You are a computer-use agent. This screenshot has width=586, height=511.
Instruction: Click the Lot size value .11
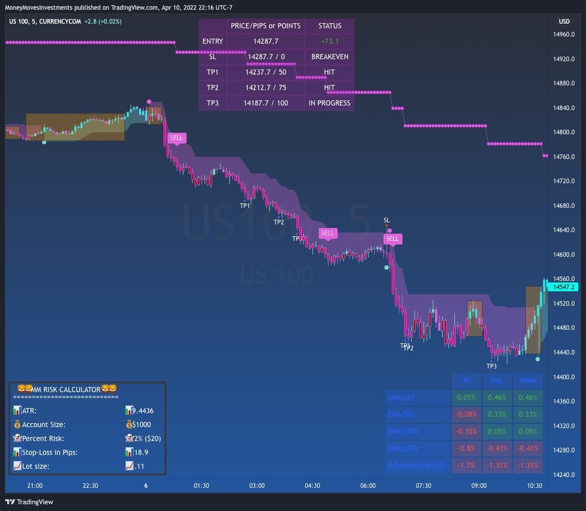click(x=139, y=466)
